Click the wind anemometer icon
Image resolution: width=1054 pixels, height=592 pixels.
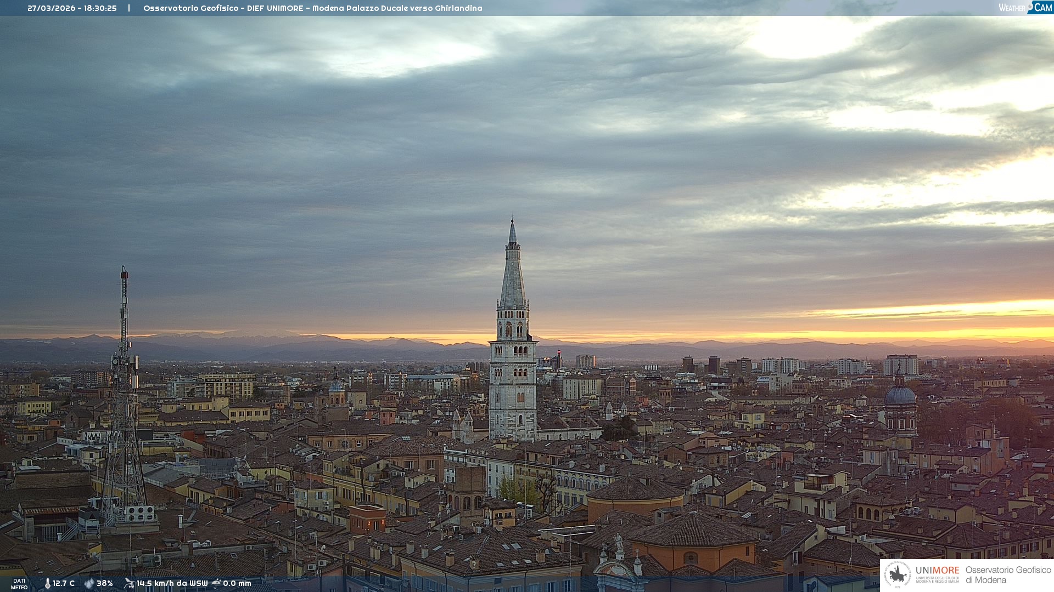[x=129, y=583]
